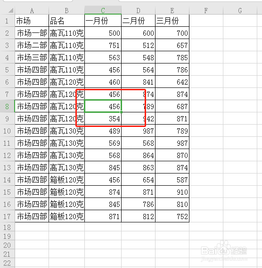The height and width of the screenshot is (268, 262).
Task: Select cell with value 751
Action: [x=103, y=45]
